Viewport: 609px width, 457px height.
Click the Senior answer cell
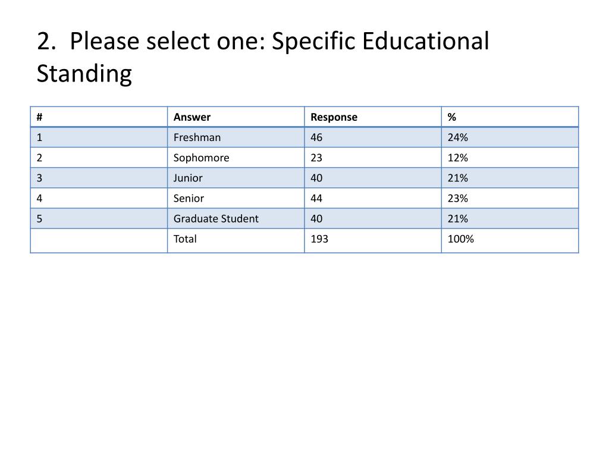pyautogui.click(x=236, y=198)
